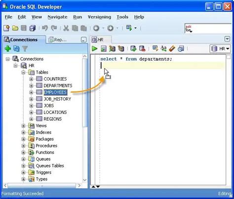Click the Save toolbar icon

click(x=24, y=28)
